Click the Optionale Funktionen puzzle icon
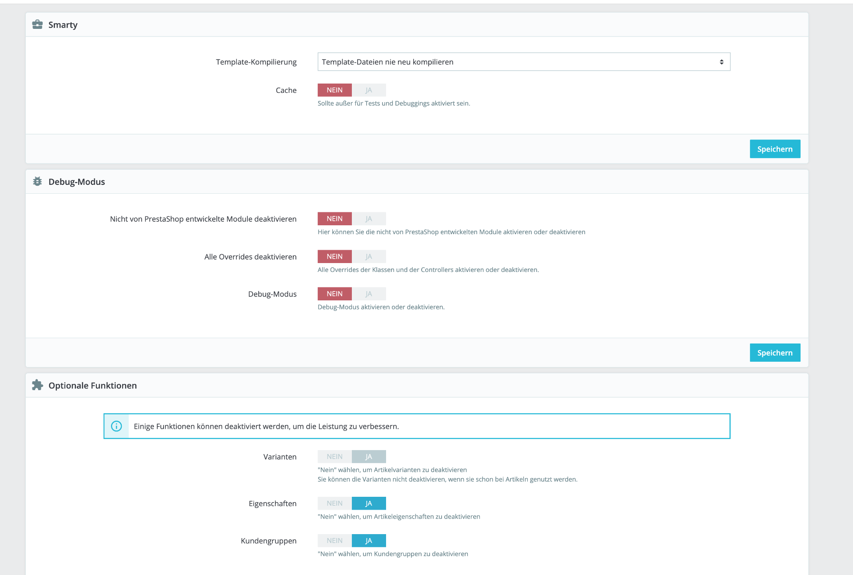 (x=37, y=385)
